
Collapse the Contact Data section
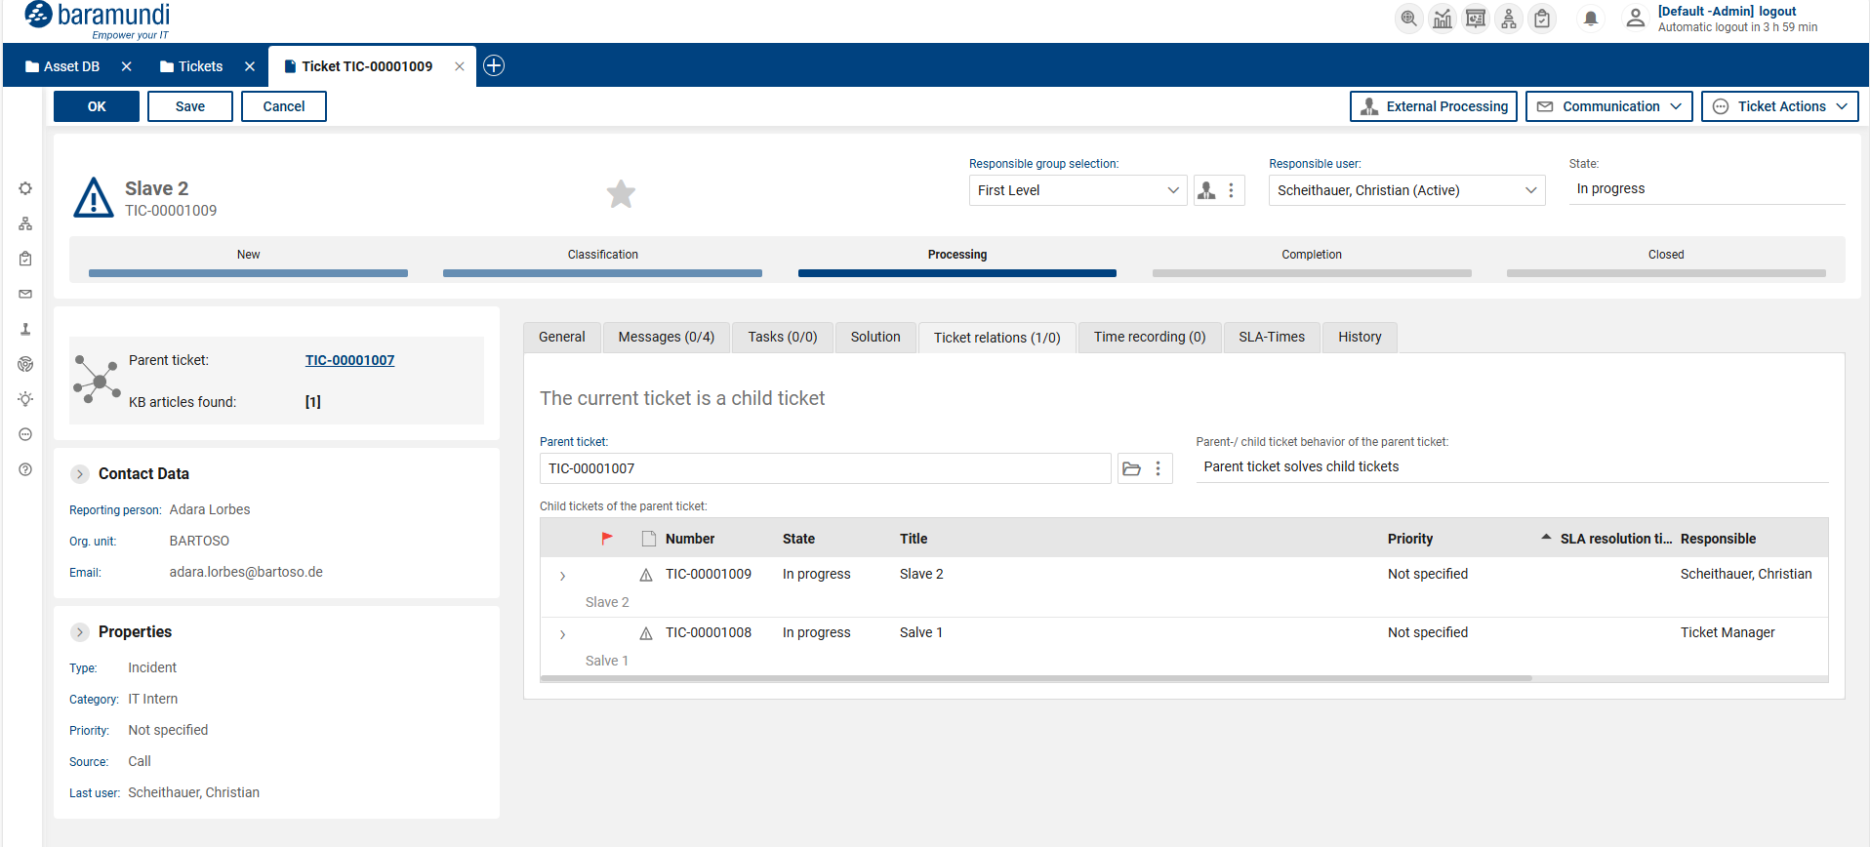[80, 474]
